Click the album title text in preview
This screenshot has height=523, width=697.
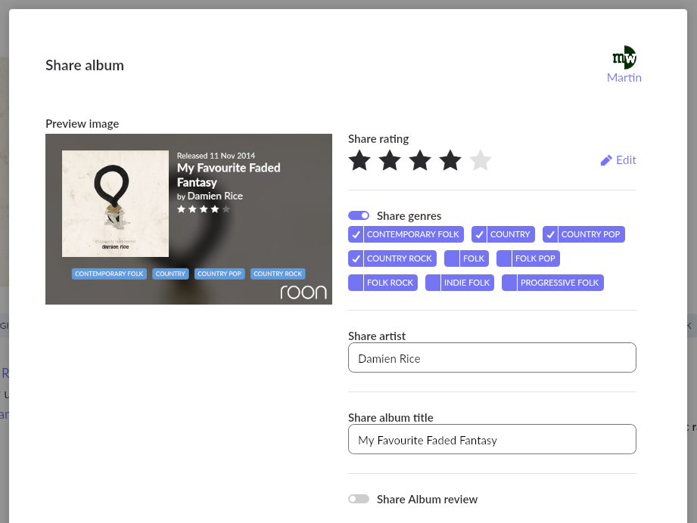229,175
